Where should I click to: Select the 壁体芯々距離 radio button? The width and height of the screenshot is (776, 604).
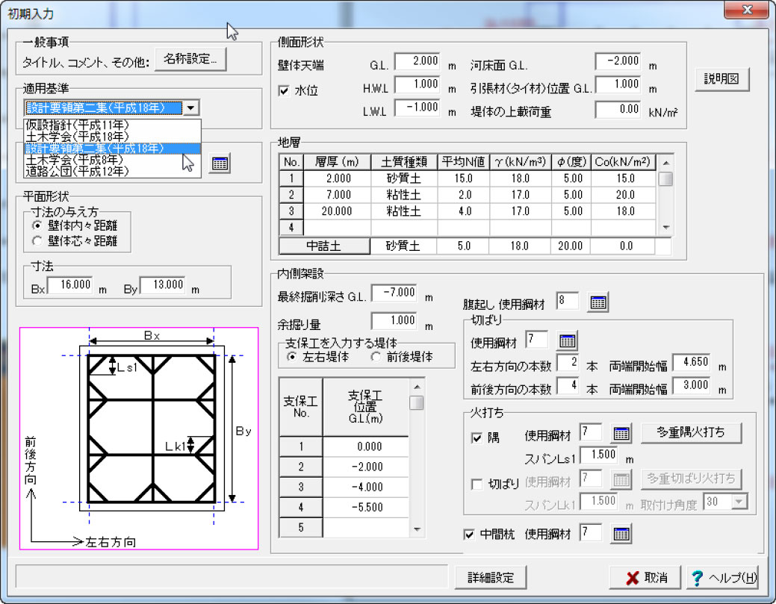point(37,241)
